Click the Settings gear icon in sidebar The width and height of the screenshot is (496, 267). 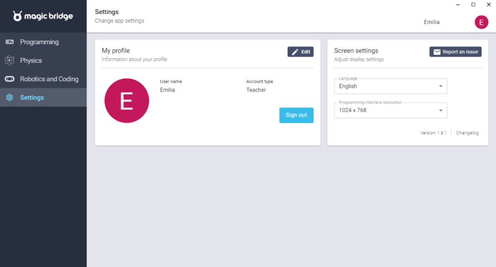tap(10, 97)
